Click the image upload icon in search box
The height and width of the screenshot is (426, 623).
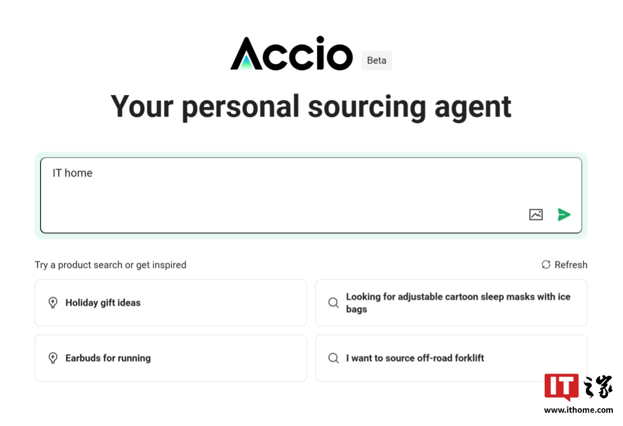coord(535,214)
